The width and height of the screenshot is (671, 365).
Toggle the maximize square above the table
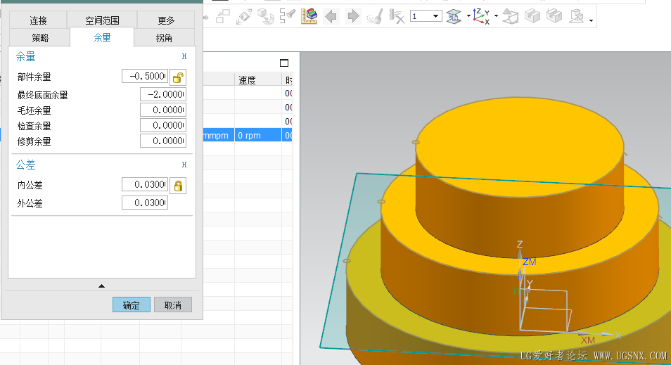point(284,63)
